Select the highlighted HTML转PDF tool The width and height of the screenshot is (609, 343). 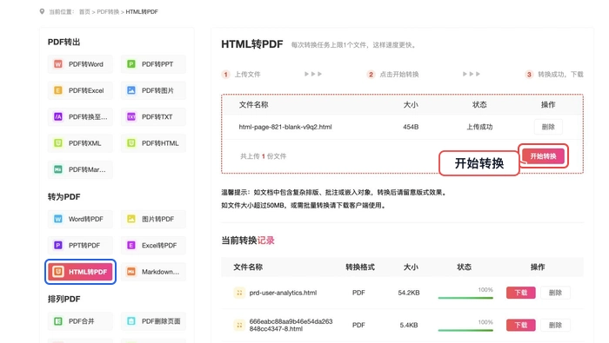click(80, 272)
